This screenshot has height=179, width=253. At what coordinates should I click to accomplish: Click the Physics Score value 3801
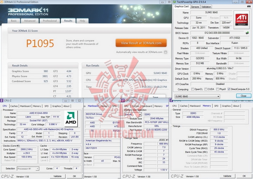click(x=45, y=76)
